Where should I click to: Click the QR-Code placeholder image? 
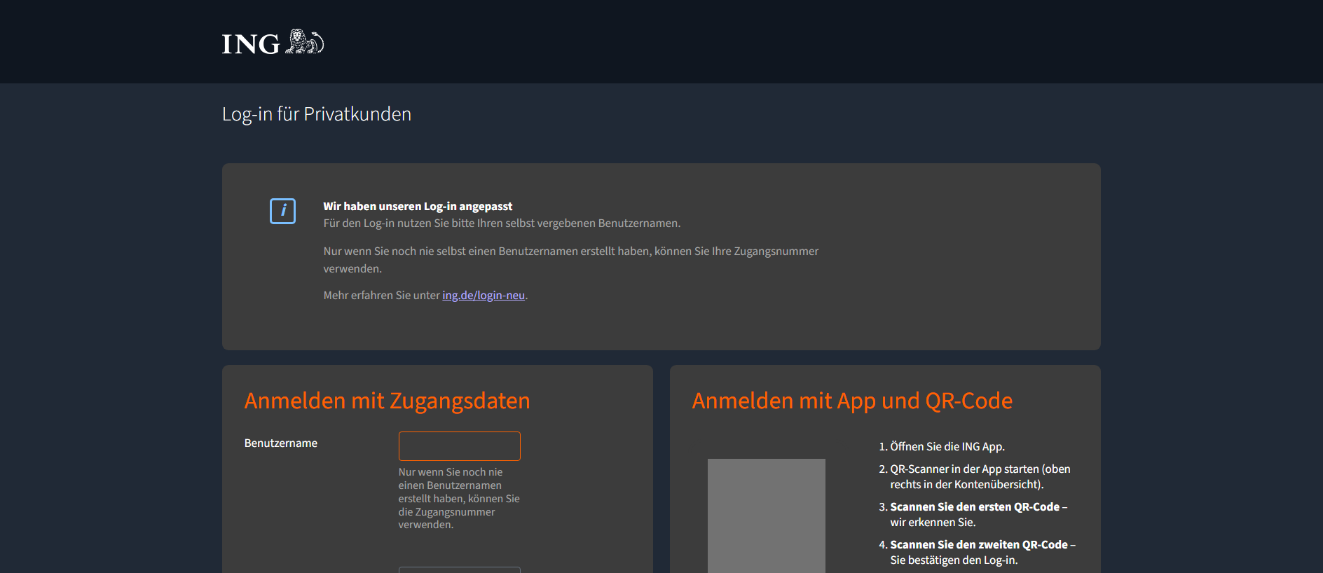(767, 516)
